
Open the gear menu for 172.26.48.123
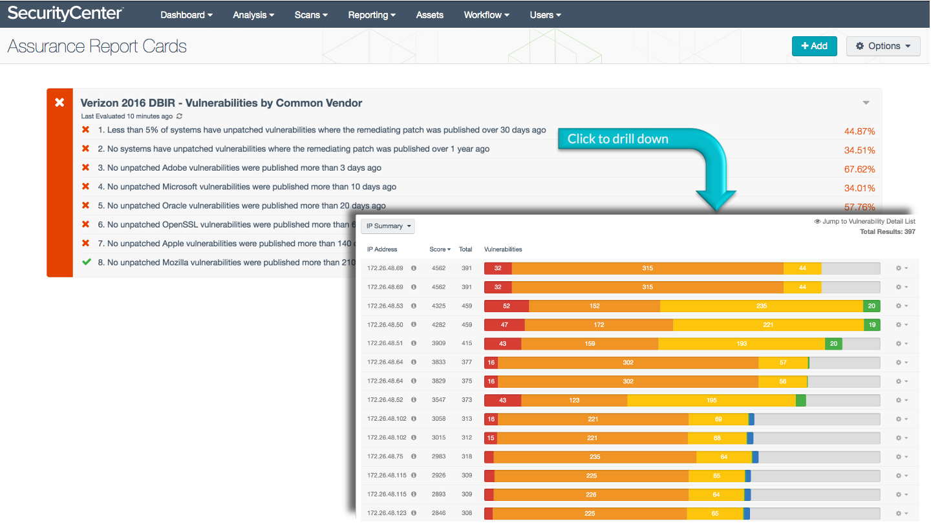pos(902,513)
